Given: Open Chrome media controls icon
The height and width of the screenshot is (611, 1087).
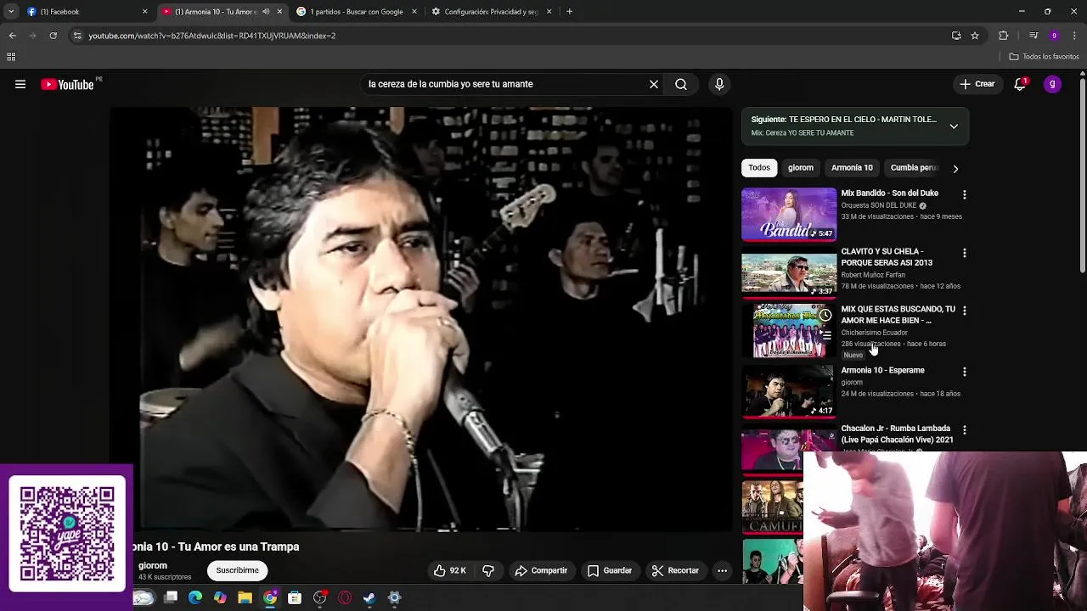Looking at the screenshot, I should coord(1033,36).
